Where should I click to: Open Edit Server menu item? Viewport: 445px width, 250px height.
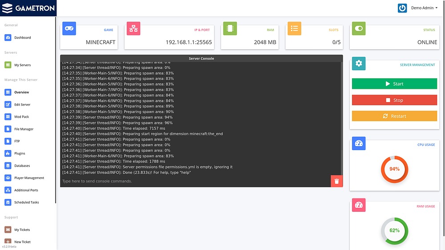(x=22, y=104)
